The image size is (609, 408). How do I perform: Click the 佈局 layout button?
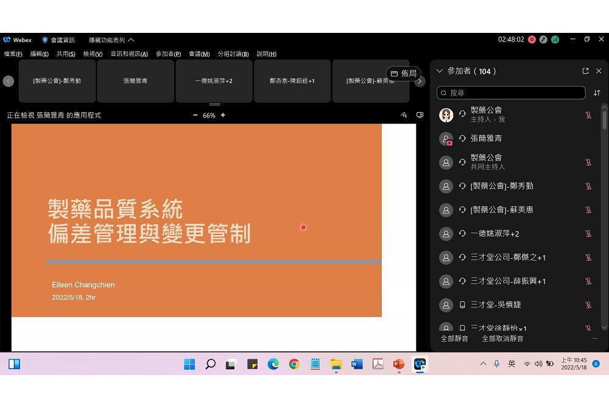(403, 73)
